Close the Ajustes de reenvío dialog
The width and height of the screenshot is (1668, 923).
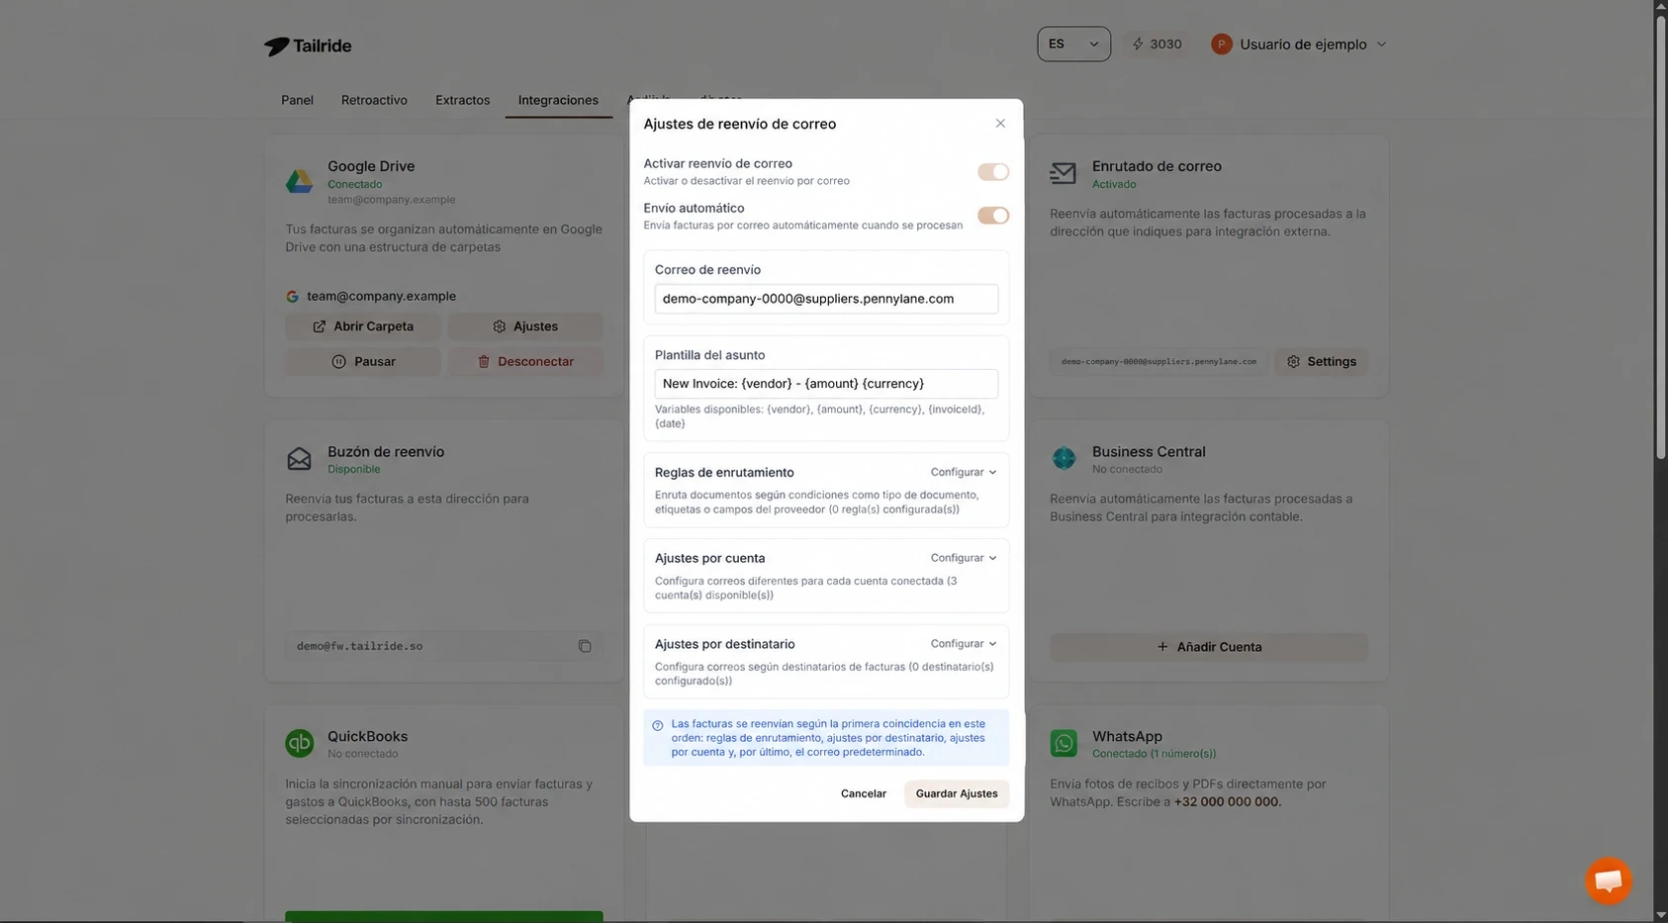1000,124
